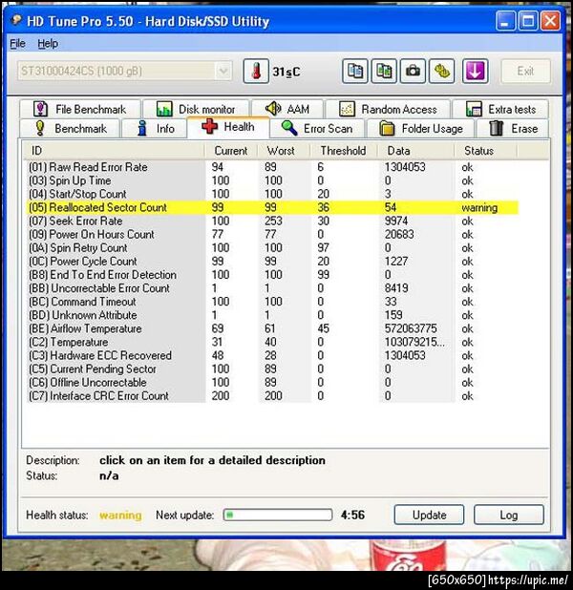Viewport: 573px width, 590px height.
Task: Switch to the File Benchmark tab
Action: (x=80, y=109)
